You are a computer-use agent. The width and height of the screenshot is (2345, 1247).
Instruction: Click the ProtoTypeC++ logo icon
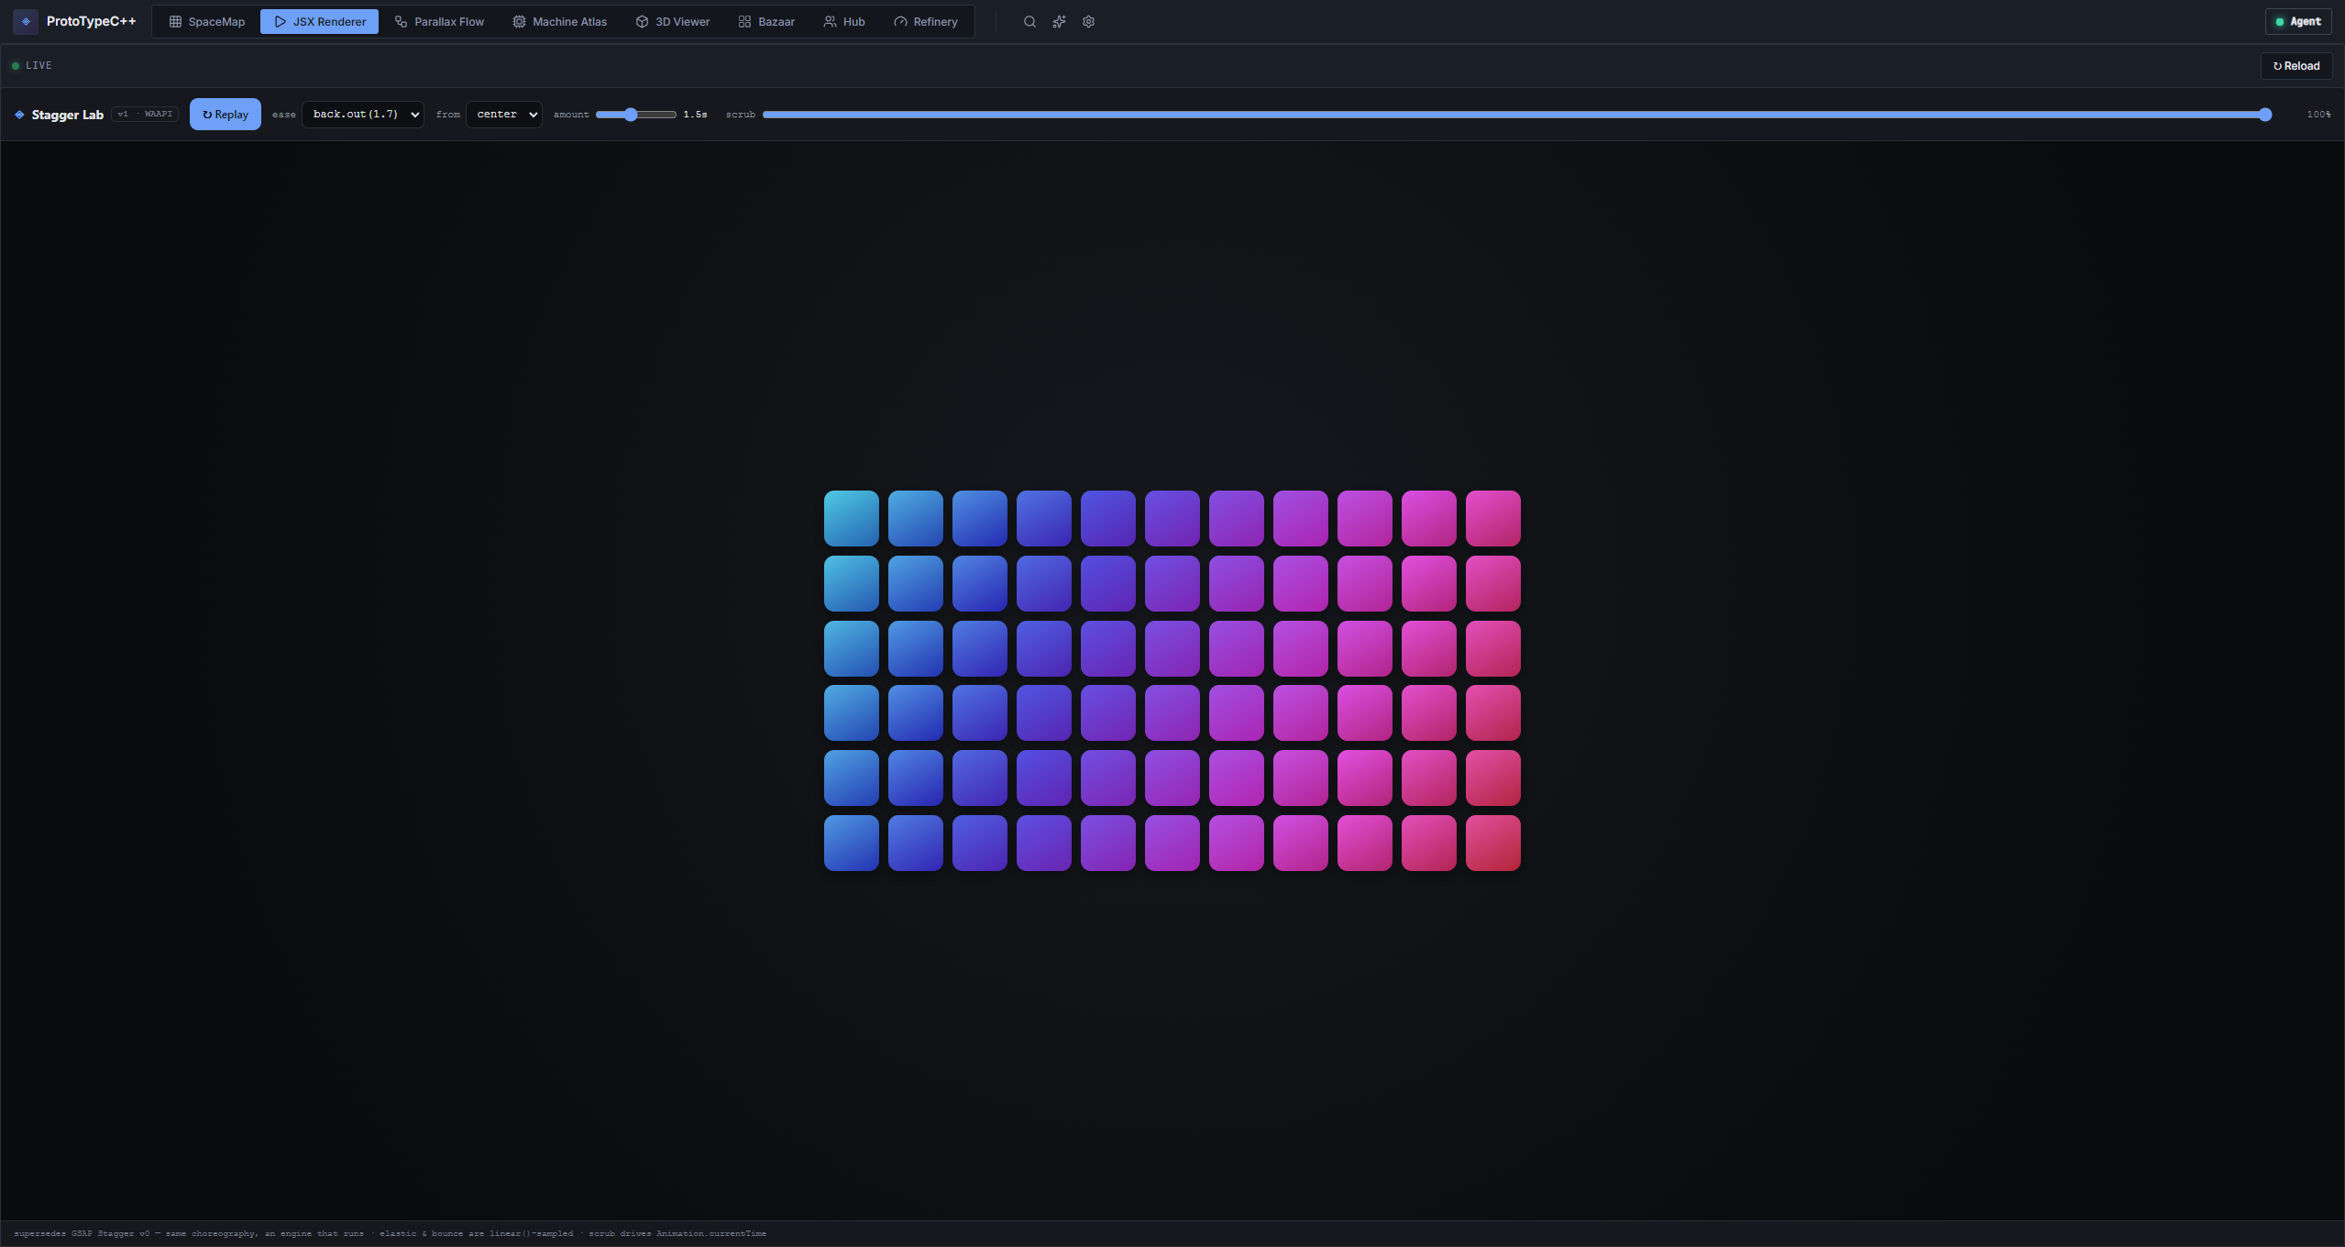coord(26,21)
